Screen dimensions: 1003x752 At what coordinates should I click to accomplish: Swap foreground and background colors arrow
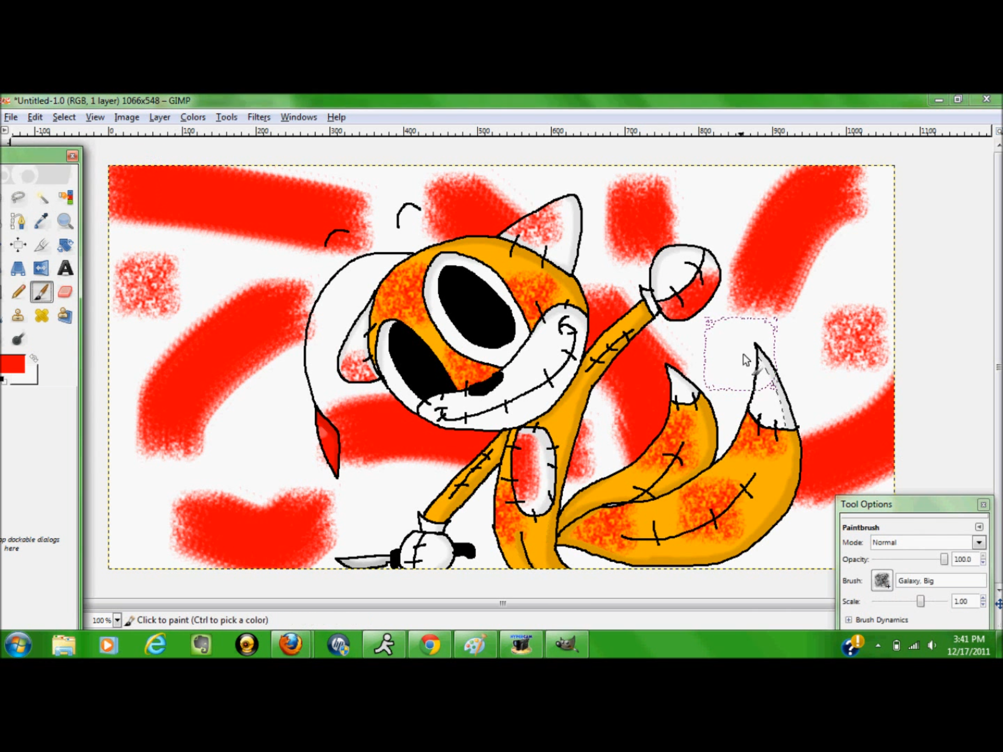(x=33, y=358)
